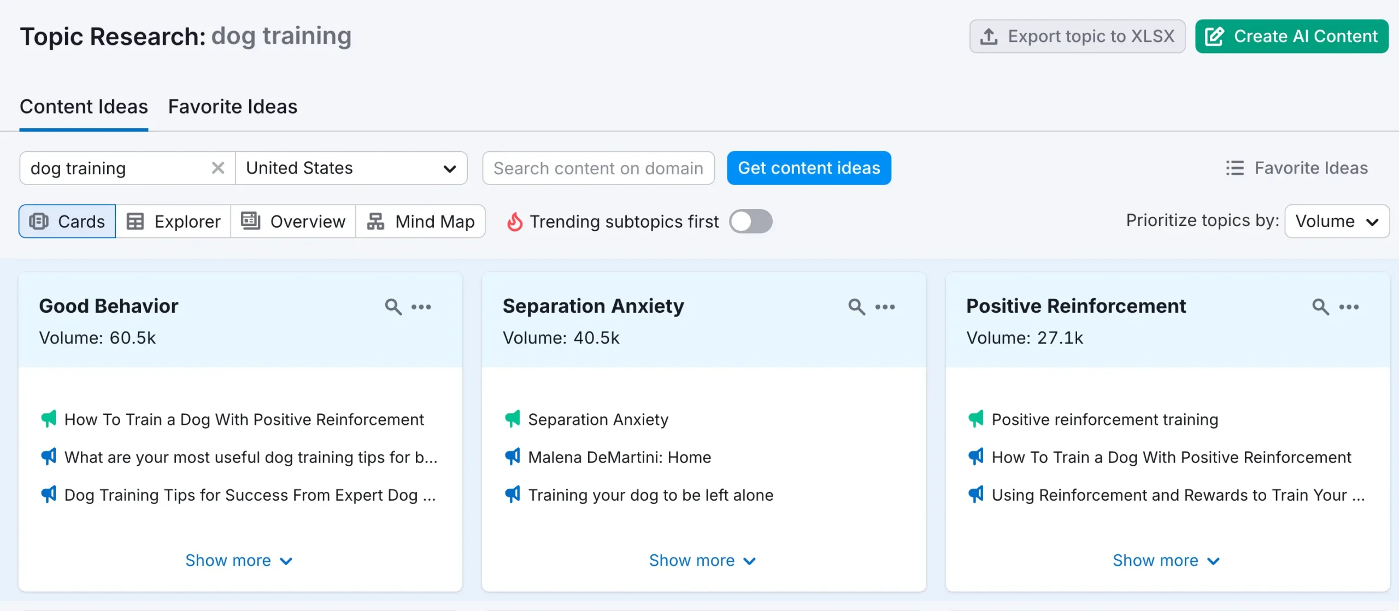Image resolution: width=1399 pixels, height=611 pixels.
Task: Click blue megaphone beside Malena DeMartini: Home
Action: 512,457
